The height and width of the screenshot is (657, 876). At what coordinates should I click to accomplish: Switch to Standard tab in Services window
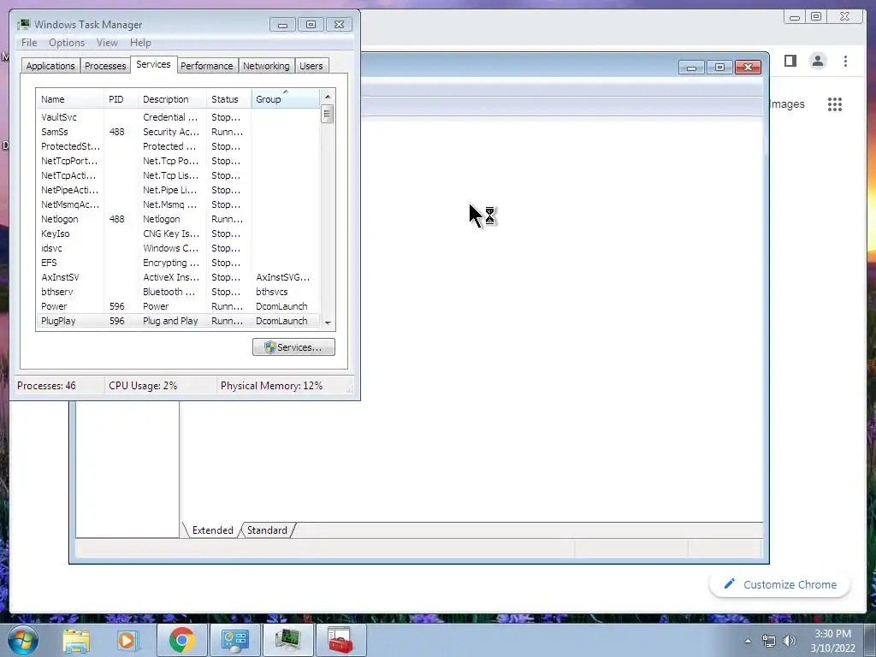267,530
